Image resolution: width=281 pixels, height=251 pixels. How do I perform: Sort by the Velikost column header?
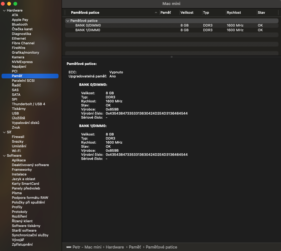pyautogui.click(x=187, y=12)
